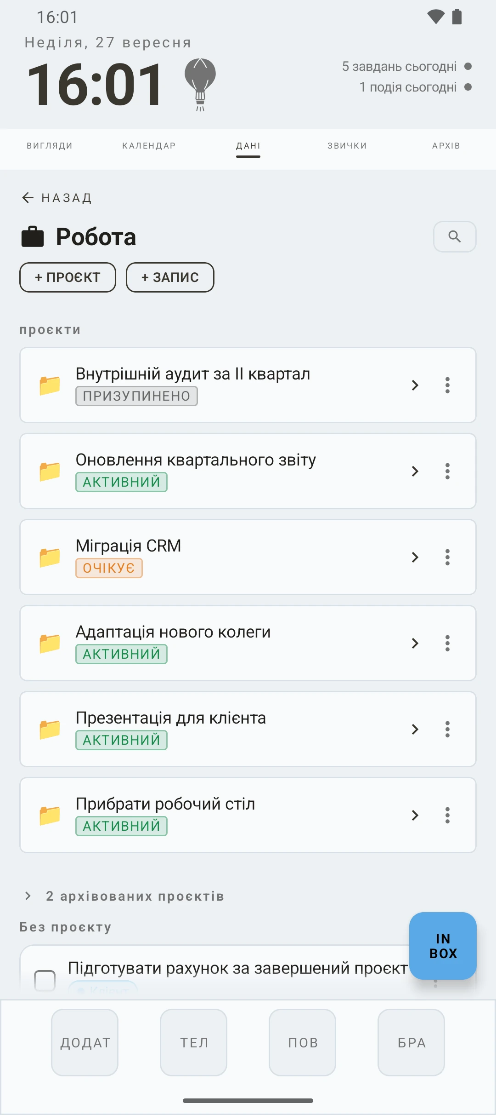Tap the battery status icon
The height and width of the screenshot is (1115, 496).
[457, 17]
